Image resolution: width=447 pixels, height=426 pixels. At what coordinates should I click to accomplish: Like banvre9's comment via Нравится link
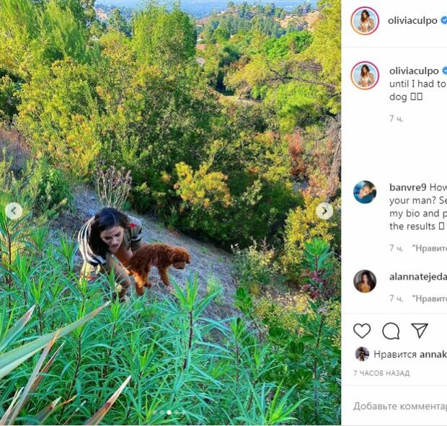click(430, 248)
